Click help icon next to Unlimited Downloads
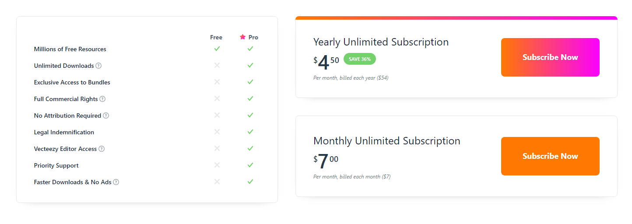 click(98, 66)
